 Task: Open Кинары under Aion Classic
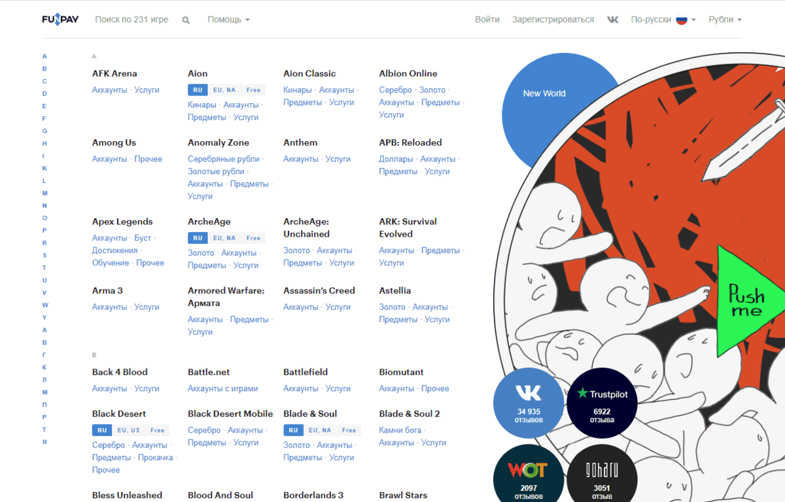(298, 90)
